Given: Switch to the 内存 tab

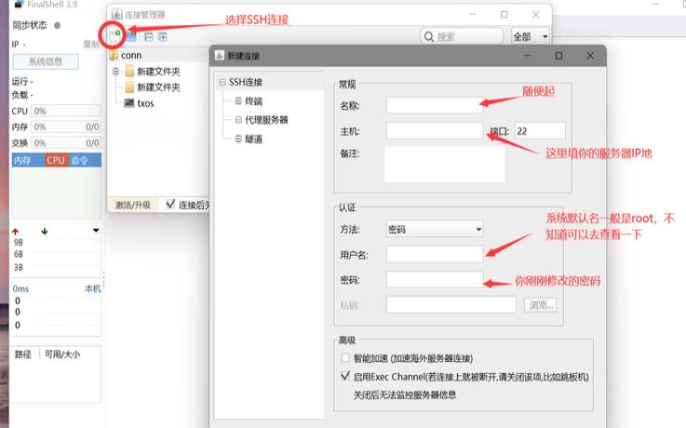Looking at the screenshot, I should coord(22,160).
